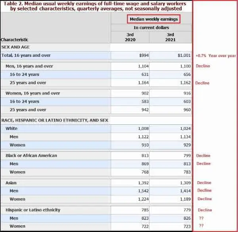The image size is (238, 232).
Task: Click the table title 'Table 2. Median usual weekly earnings'
Action: (x=95, y=6)
